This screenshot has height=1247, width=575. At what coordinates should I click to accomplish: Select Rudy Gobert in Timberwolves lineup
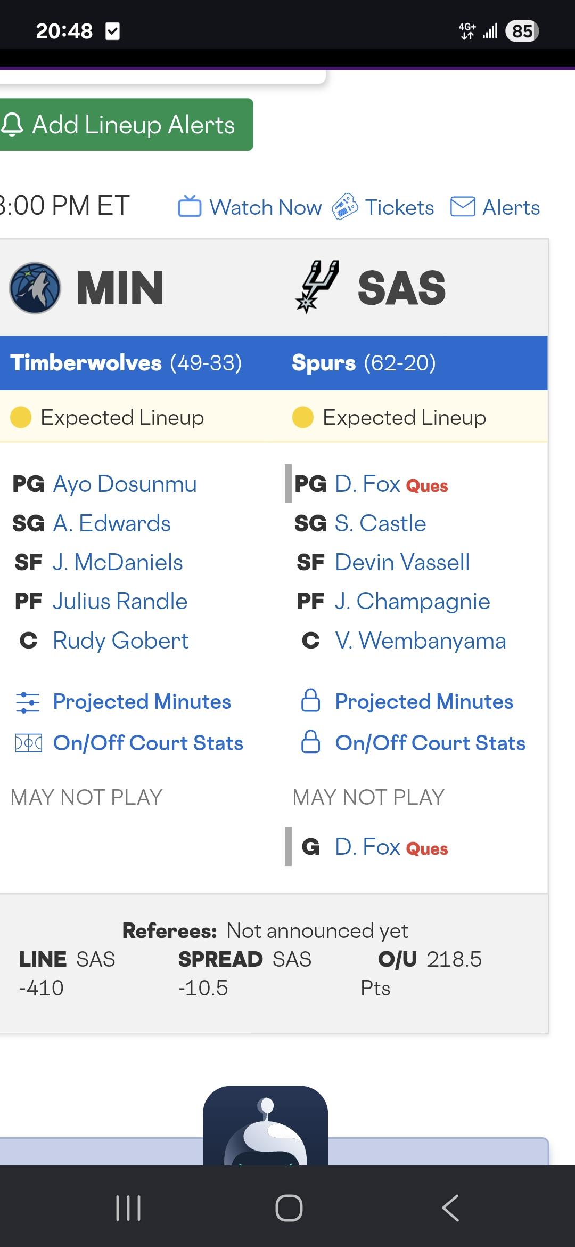click(x=121, y=641)
